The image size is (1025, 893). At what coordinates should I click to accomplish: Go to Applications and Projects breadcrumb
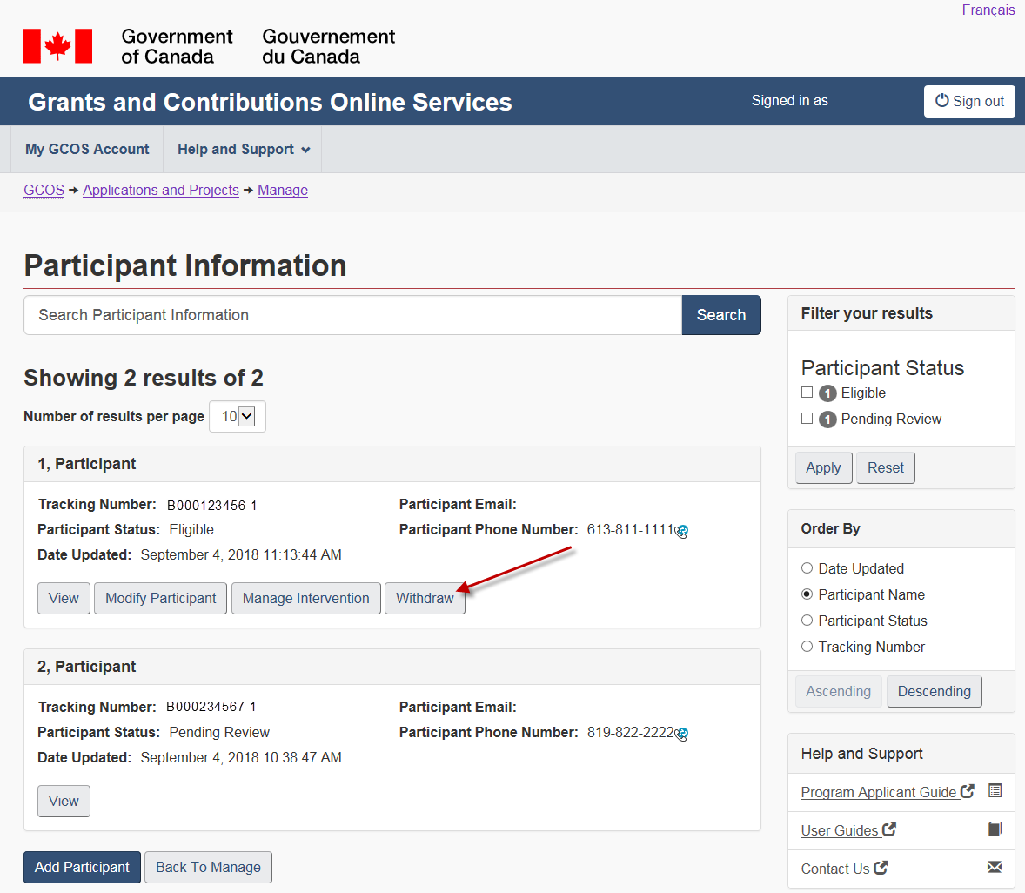click(161, 191)
